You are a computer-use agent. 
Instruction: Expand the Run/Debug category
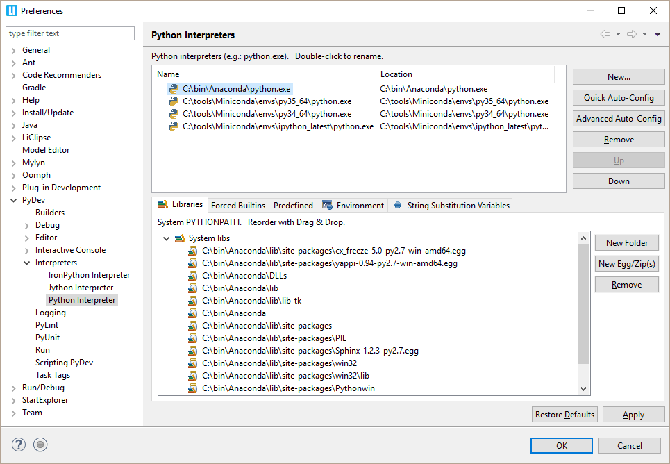point(14,388)
